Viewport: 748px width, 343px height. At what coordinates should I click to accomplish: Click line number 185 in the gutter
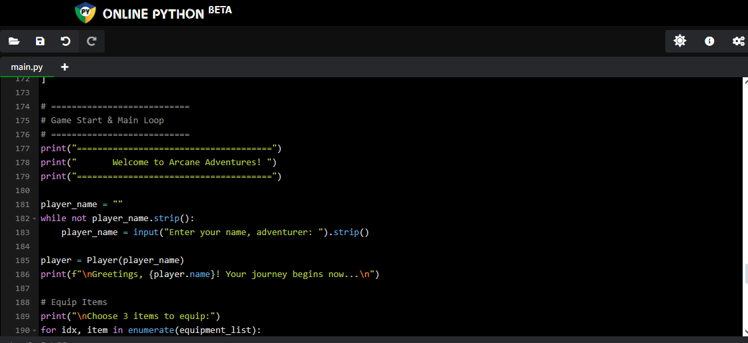23,260
